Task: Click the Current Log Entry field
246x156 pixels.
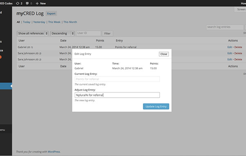Action: point(117,79)
